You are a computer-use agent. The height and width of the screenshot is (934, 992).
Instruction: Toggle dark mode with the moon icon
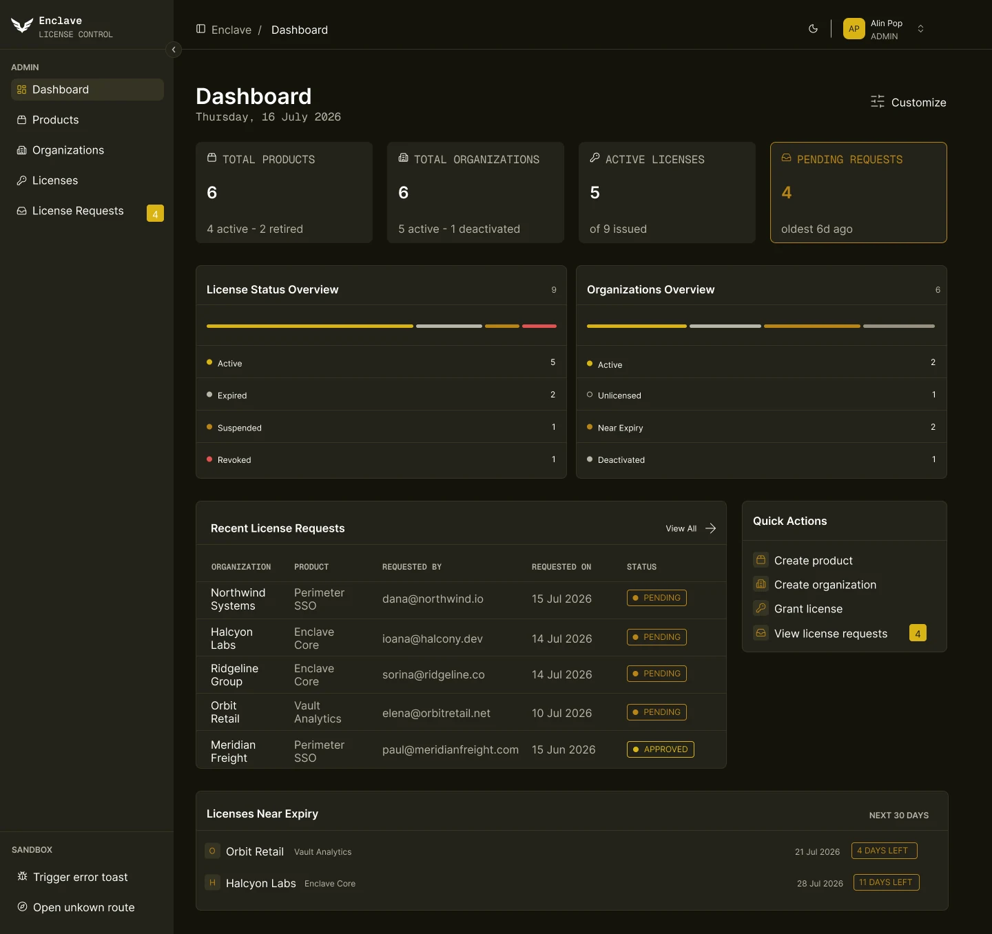pyautogui.click(x=813, y=29)
